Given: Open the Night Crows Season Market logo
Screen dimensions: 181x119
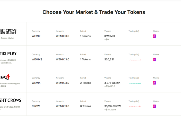Looking at the screenshot, I should coord(8,32).
